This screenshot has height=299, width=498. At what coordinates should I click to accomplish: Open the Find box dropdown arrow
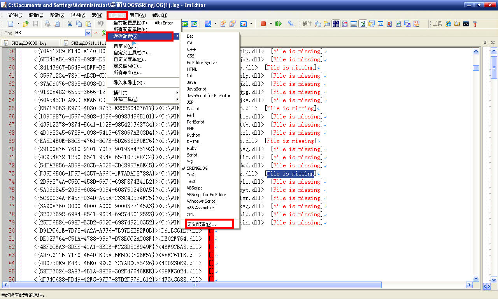[x=88, y=33]
